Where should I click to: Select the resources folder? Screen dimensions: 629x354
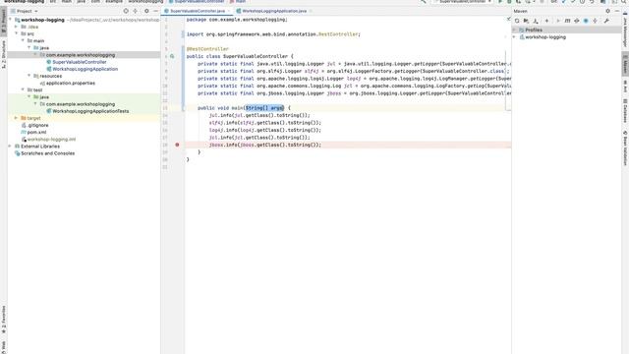pyautogui.click(x=50, y=76)
